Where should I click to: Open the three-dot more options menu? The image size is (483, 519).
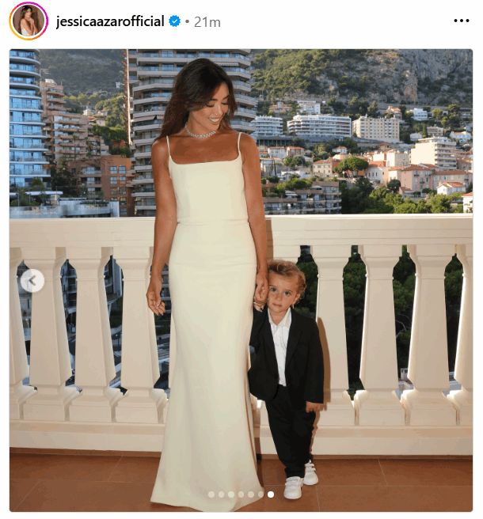tap(461, 21)
